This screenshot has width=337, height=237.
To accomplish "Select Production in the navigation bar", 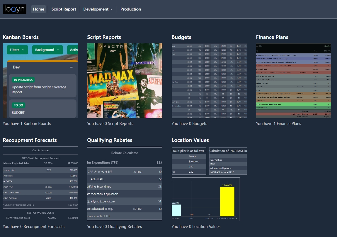I will point(131,9).
